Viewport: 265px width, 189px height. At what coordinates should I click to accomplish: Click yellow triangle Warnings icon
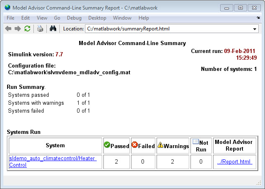pyautogui.click(x=160, y=145)
